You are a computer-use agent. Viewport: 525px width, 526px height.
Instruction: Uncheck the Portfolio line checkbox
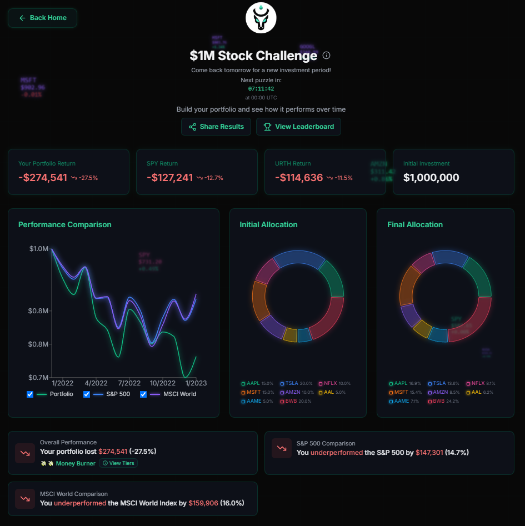click(x=30, y=394)
